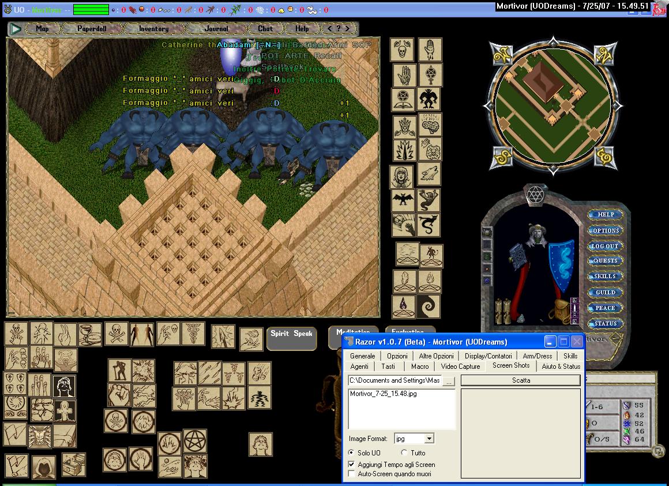This screenshot has height=486, width=669.
Task: Select the walking figure with cane icon
Action: tap(119, 370)
